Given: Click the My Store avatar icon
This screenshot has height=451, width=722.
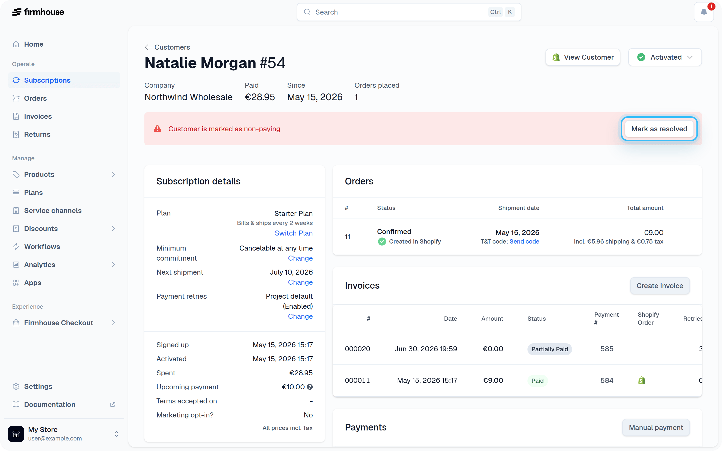Looking at the screenshot, I should 16,434.
